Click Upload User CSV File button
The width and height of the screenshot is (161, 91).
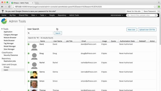point(147,30)
